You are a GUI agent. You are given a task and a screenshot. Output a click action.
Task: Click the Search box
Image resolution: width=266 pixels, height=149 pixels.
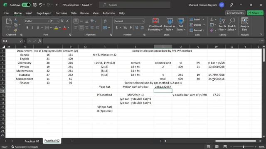135,5
